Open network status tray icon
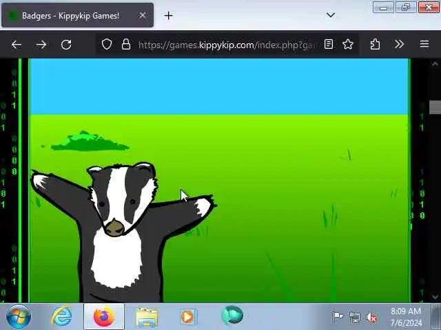 pos(354,317)
